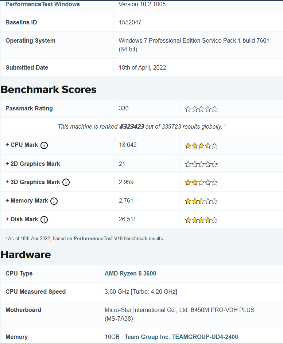The height and width of the screenshot is (344, 283).
Task: Select the Windows 7 Professional operating system text
Action: pyautogui.click(x=194, y=45)
